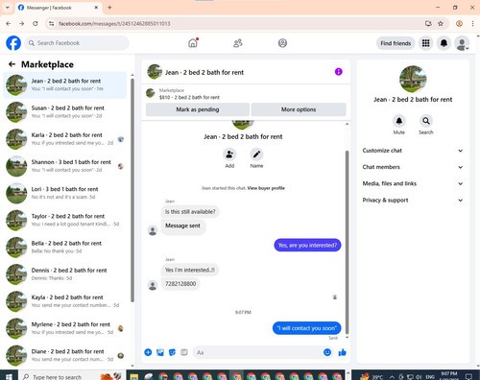Send a thumbs-up like
The width and height of the screenshot is (480, 380).
(343, 352)
